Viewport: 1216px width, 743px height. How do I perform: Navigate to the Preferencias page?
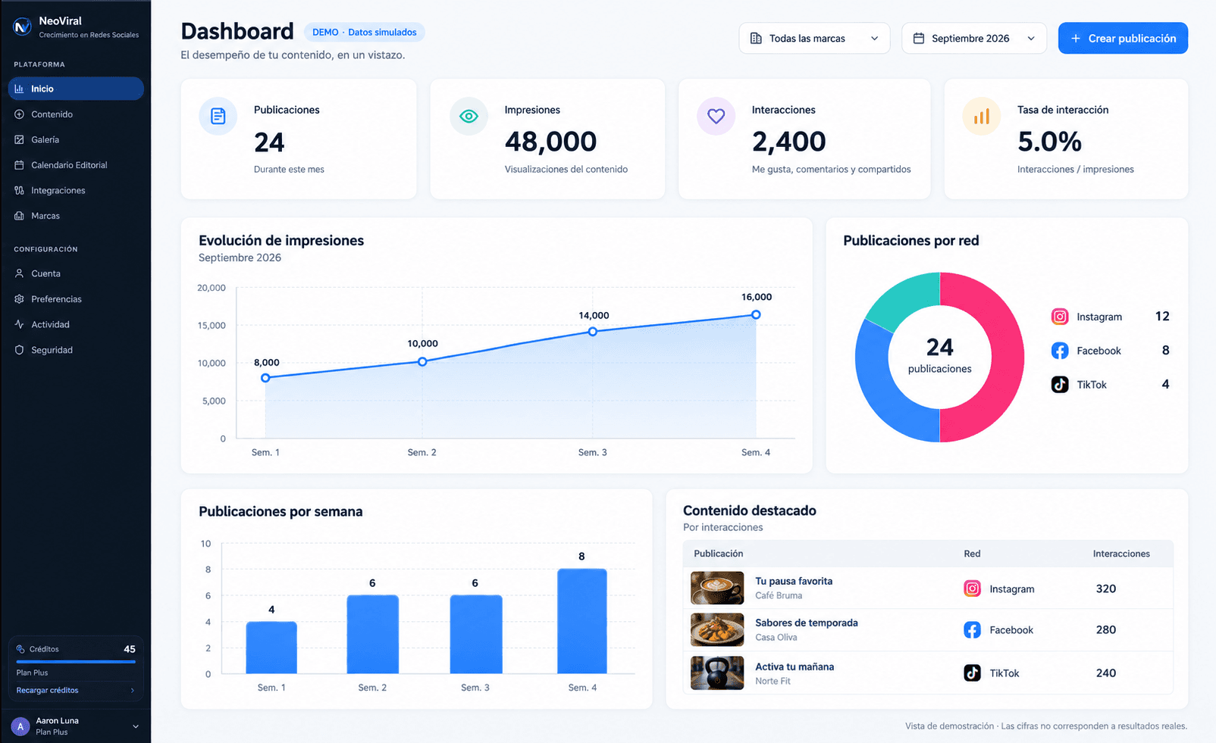(76, 299)
